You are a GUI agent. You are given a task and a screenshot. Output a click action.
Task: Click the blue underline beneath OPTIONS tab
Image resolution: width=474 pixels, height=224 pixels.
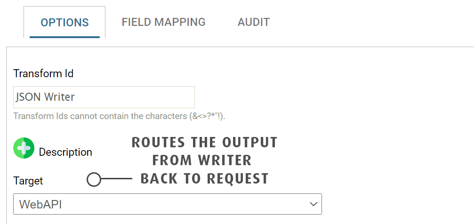tap(64, 37)
